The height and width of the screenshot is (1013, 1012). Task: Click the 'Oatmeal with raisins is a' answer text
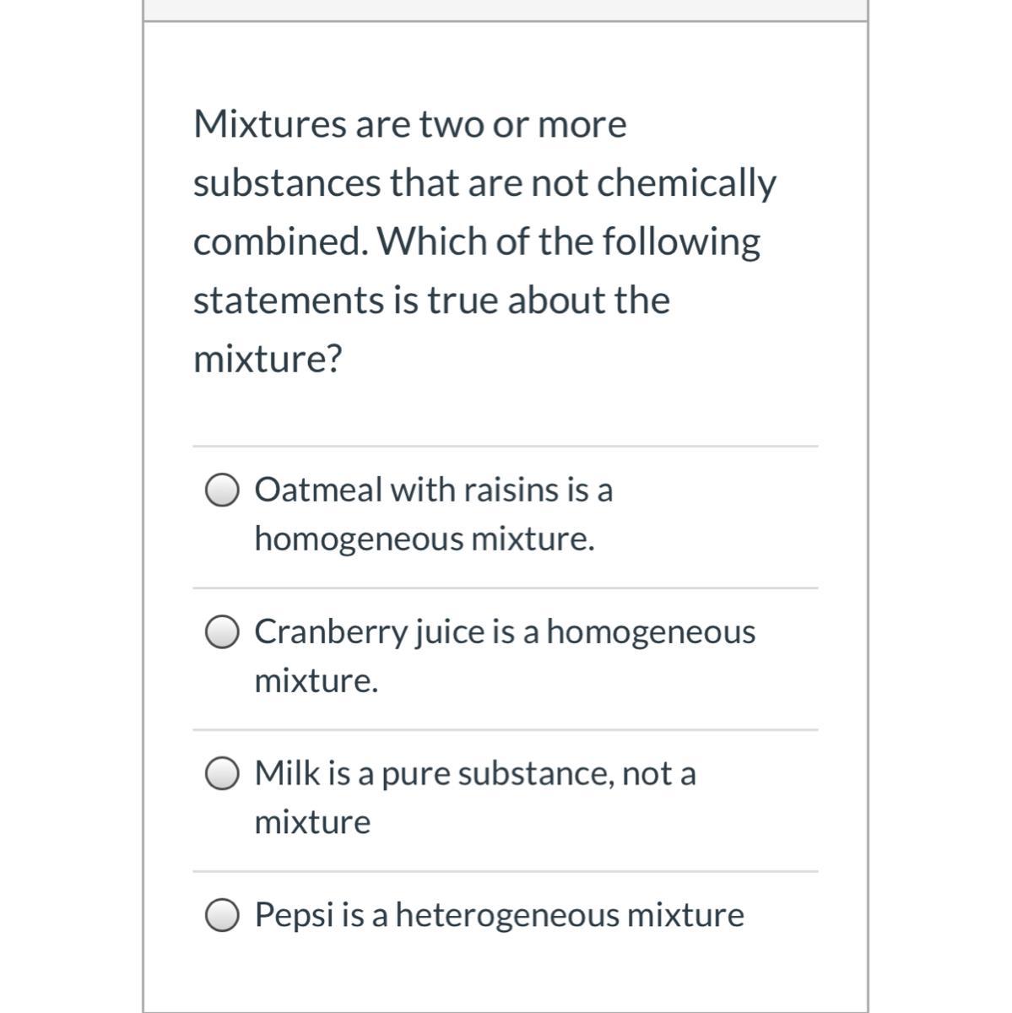(x=433, y=490)
